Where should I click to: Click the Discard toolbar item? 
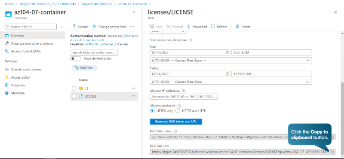click(x=175, y=27)
